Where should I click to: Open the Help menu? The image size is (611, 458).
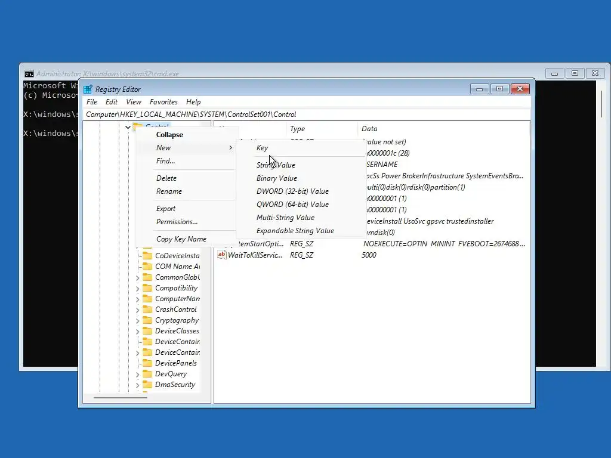[x=193, y=101]
